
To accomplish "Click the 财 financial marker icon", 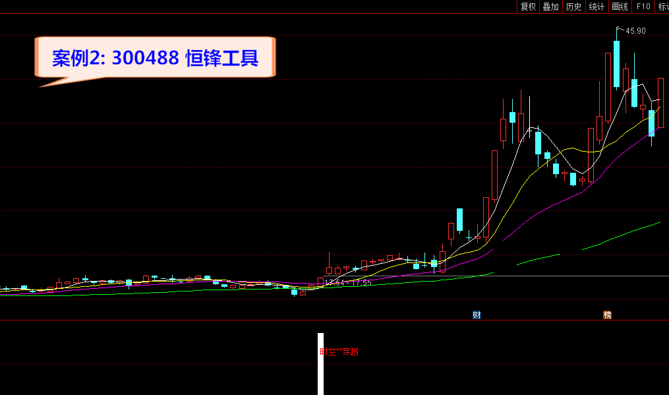I will pos(477,315).
